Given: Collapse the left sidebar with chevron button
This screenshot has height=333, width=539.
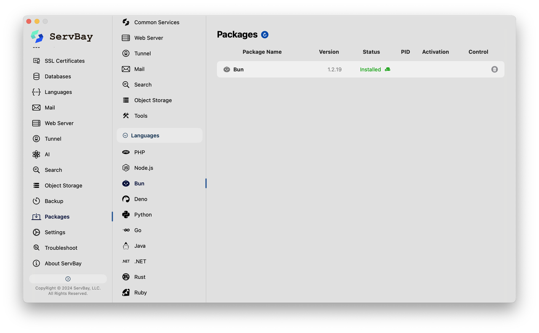Looking at the screenshot, I should pos(68,279).
